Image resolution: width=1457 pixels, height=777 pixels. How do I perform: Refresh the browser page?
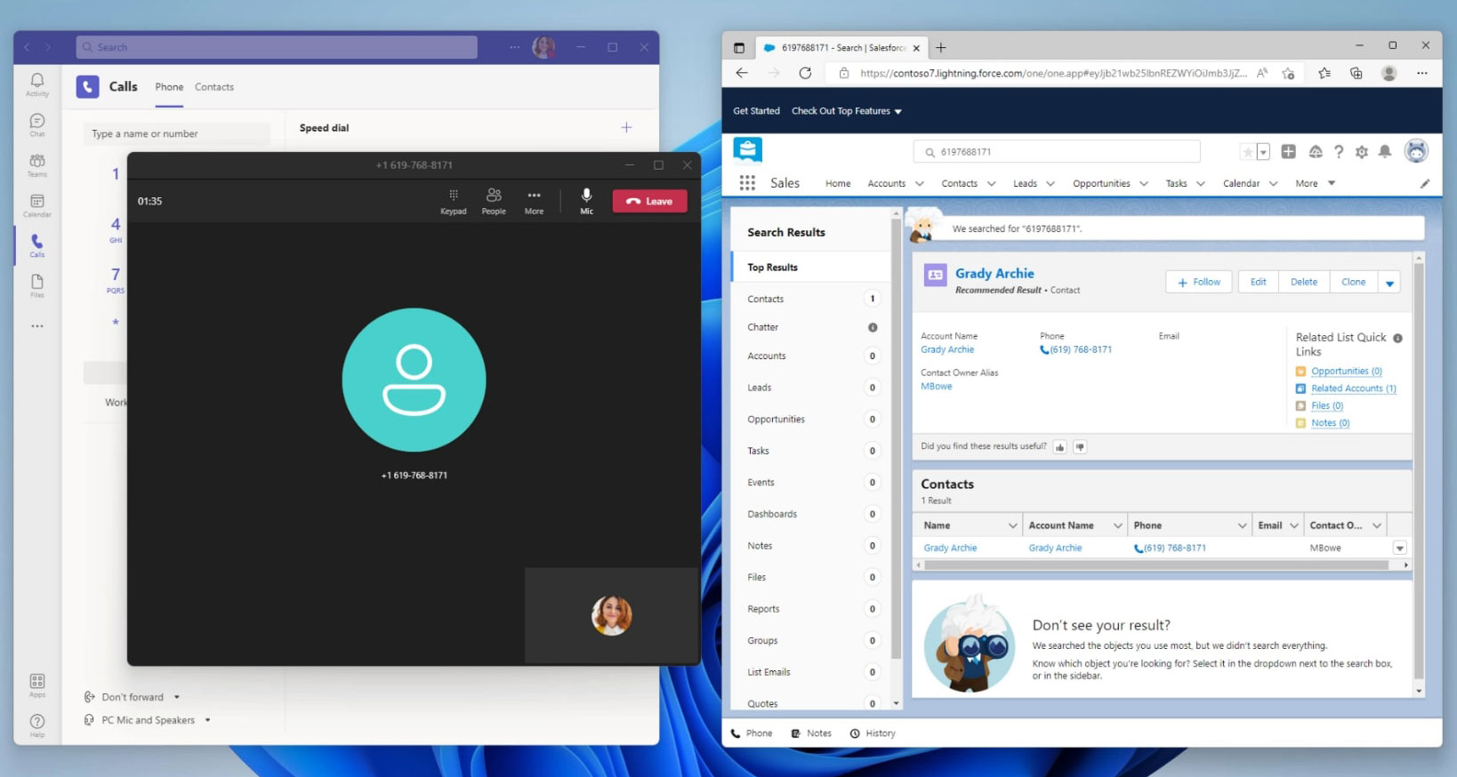pyautogui.click(x=805, y=73)
